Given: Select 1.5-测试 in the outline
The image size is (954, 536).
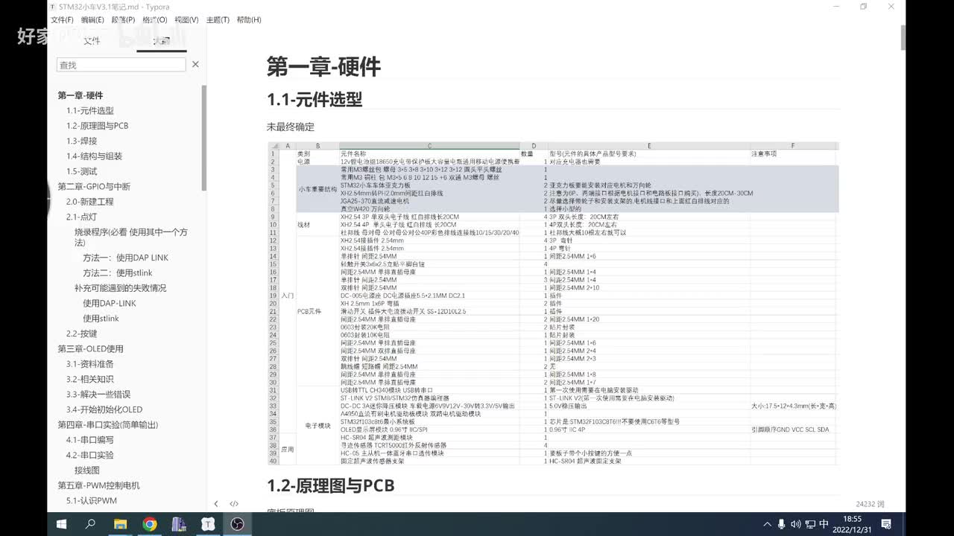Looking at the screenshot, I should pyautogui.click(x=82, y=172).
